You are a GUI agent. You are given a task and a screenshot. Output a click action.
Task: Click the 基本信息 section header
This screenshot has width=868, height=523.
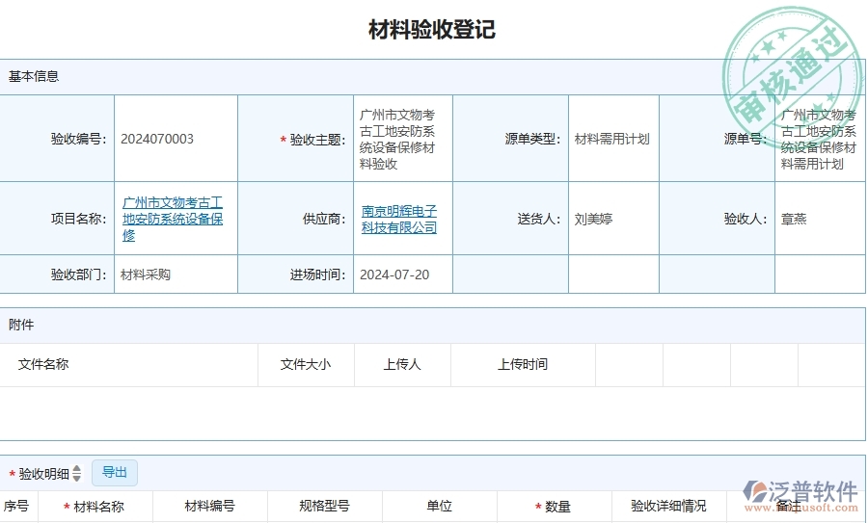point(34,76)
